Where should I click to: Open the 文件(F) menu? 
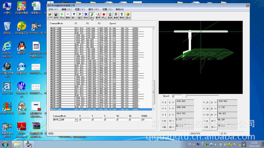[x=53, y=10]
